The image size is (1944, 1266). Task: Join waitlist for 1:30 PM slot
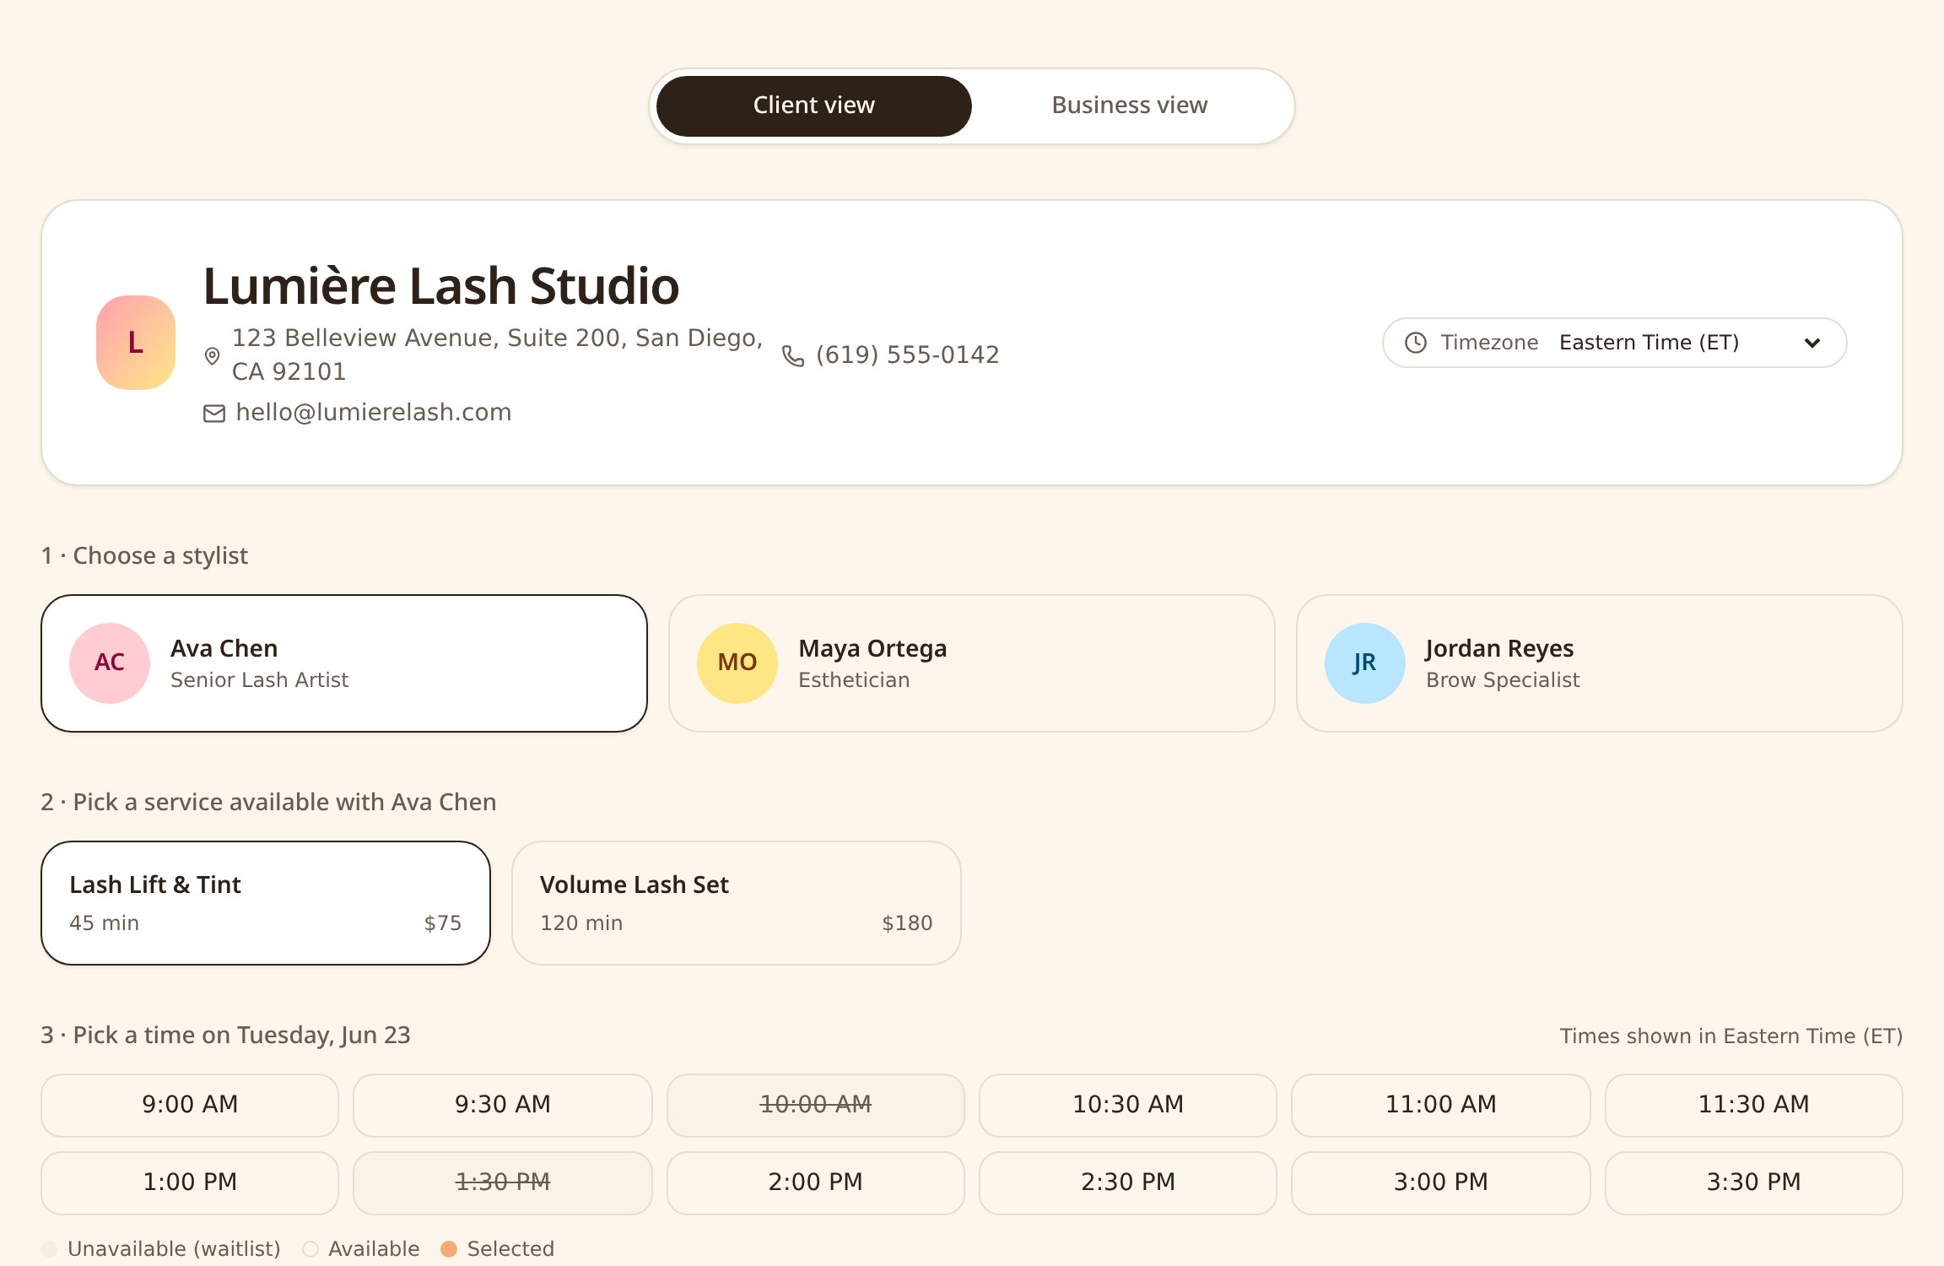pyautogui.click(x=503, y=1183)
